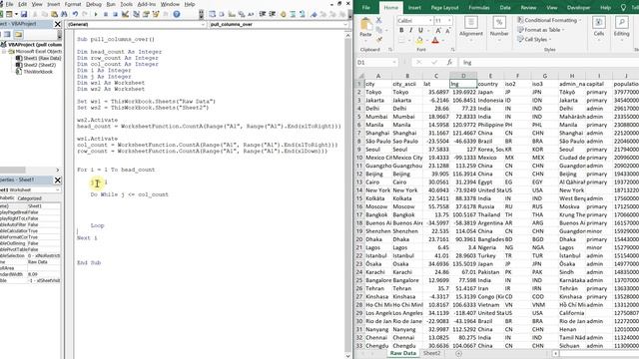Click the Toggle Breakpoint hand icon

tap(283, 14)
